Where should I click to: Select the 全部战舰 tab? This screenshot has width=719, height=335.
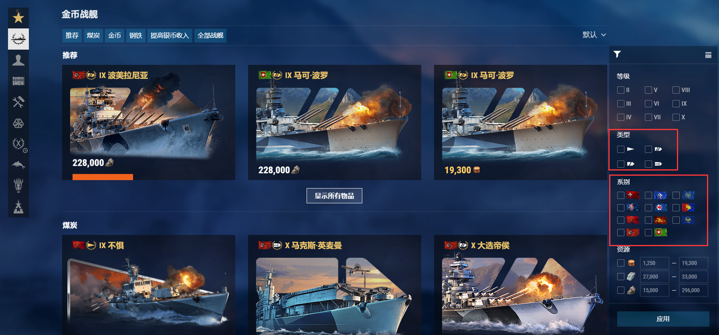(x=210, y=35)
